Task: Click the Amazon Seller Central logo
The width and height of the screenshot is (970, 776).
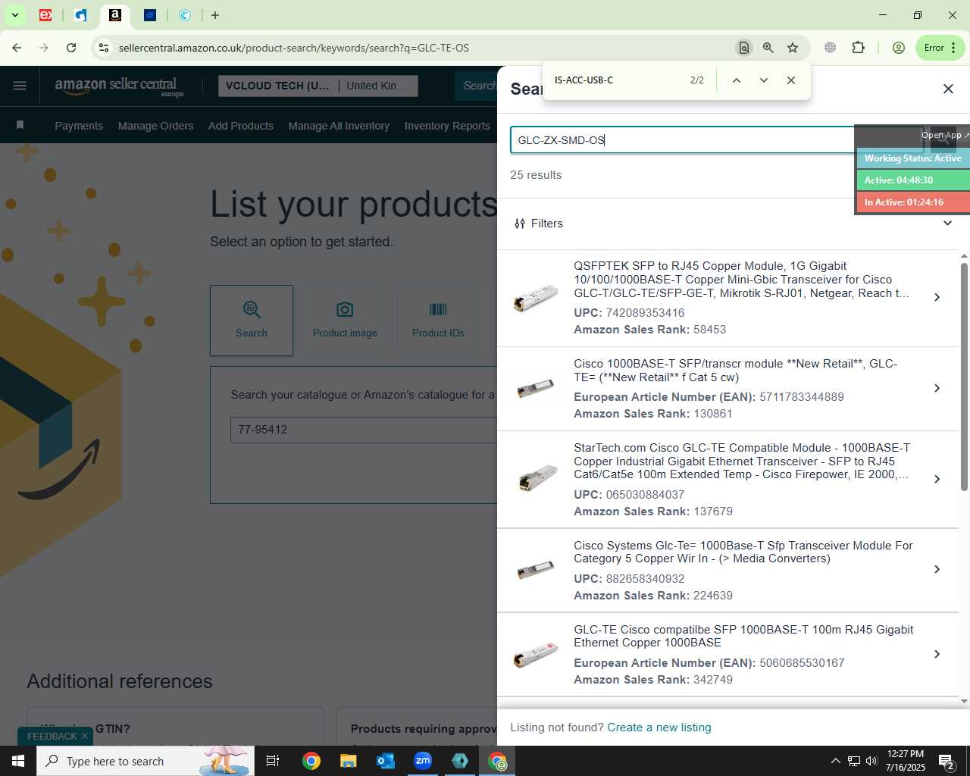Action: click(119, 86)
